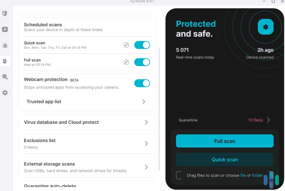
Task: Start a Full scan
Action: pos(224,141)
